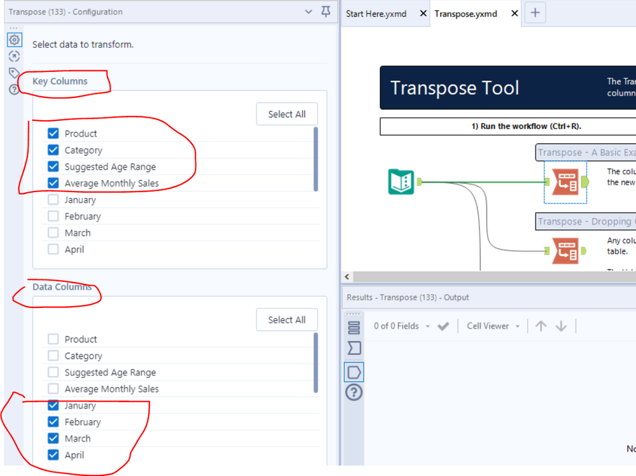Click 'Select data to transform.' text

coord(83,45)
